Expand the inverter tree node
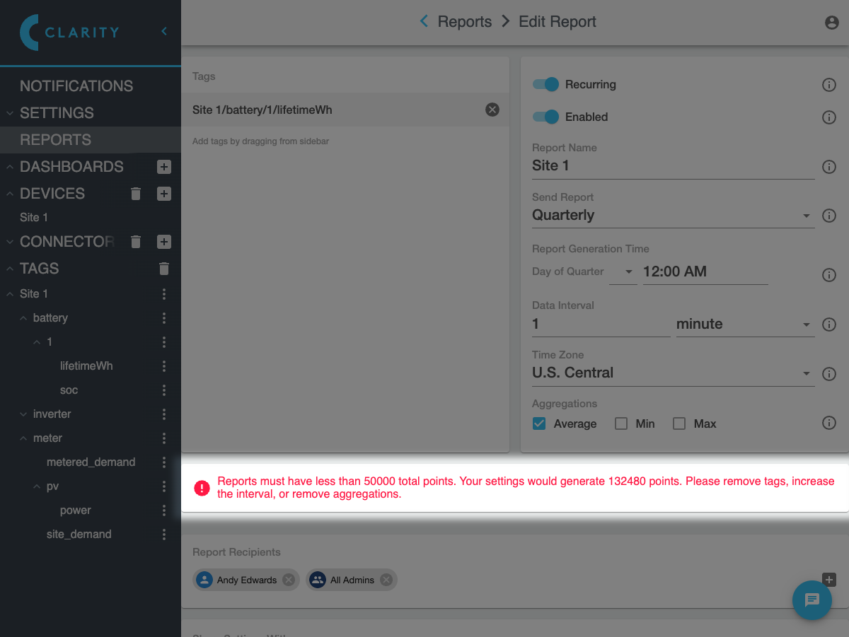The height and width of the screenshot is (637, 849). 24,414
